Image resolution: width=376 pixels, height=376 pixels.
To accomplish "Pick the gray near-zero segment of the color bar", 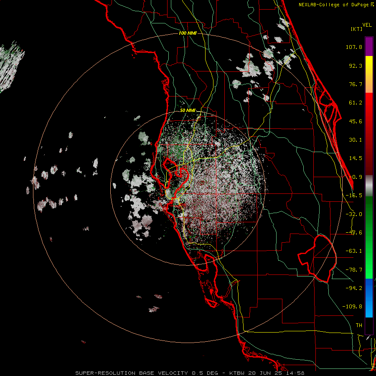I will [369, 185].
